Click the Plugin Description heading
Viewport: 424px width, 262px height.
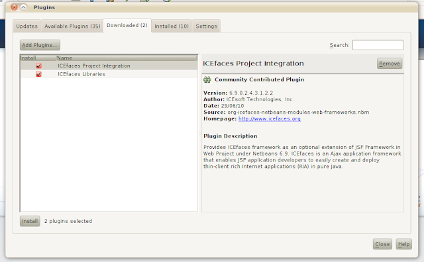pos(231,136)
